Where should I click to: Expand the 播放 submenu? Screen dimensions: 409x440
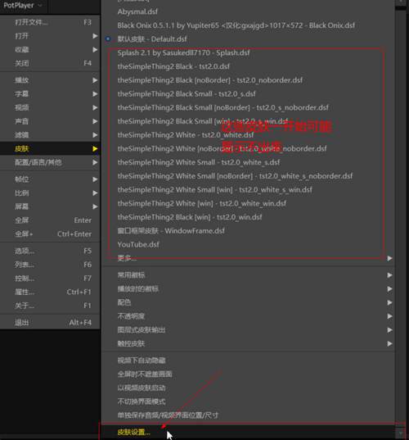[50, 80]
